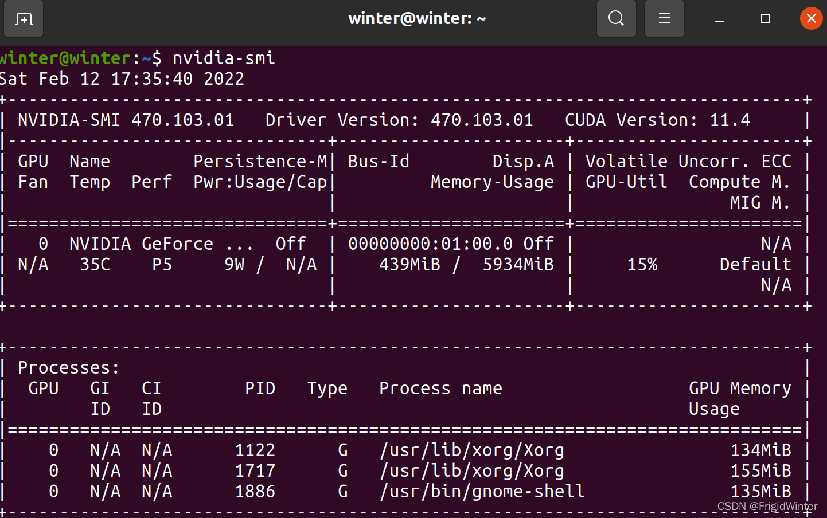Click the /usr/bin/gnome-shell process name

coord(482,492)
